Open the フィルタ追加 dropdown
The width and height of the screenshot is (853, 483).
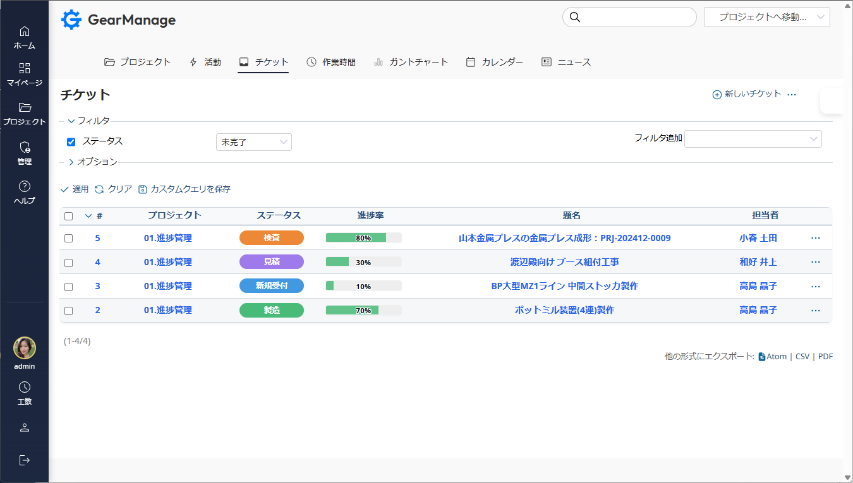click(x=753, y=139)
